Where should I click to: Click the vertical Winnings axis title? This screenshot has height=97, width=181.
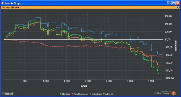[176, 46]
